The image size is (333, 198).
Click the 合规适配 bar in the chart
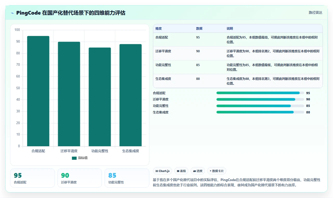pyautogui.click(x=38, y=91)
